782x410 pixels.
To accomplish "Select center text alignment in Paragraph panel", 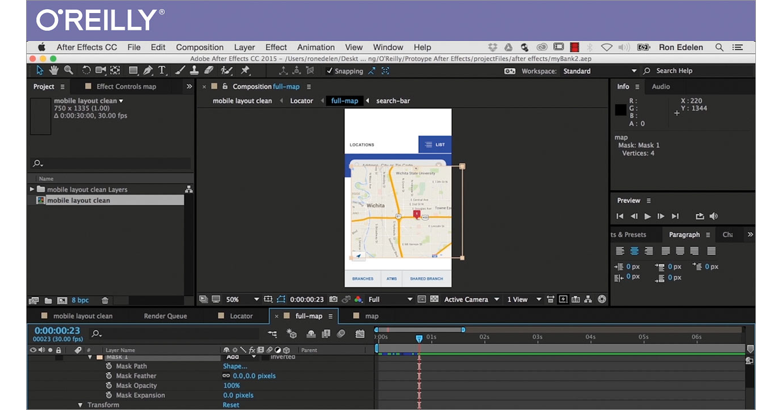I will click(634, 251).
